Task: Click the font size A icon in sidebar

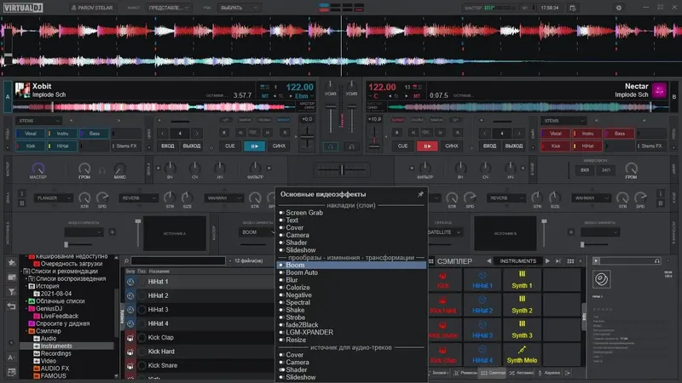Action: (x=12, y=357)
